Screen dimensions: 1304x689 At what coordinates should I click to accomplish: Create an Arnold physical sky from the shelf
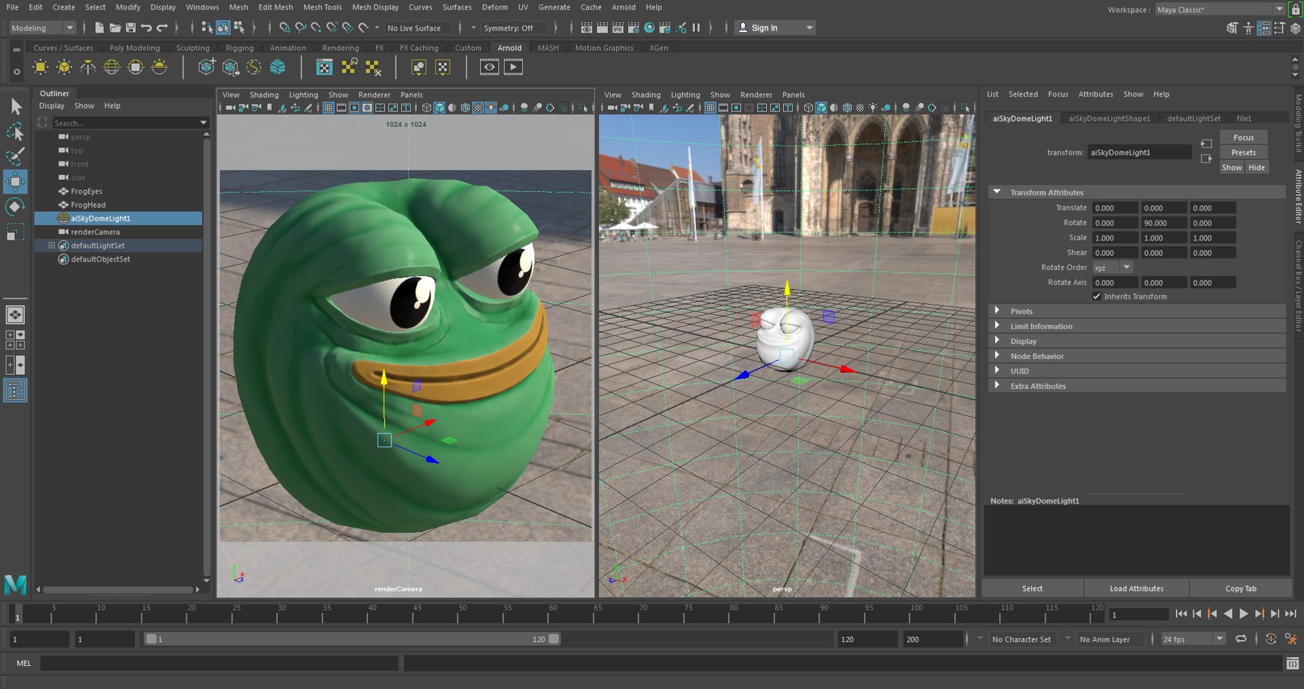click(160, 67)
